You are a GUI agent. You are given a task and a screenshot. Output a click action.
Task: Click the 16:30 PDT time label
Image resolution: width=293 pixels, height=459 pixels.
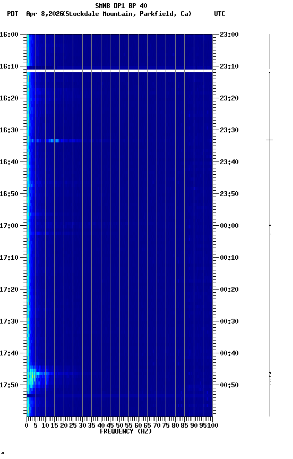pyautogui.click(x=9, y=130)
